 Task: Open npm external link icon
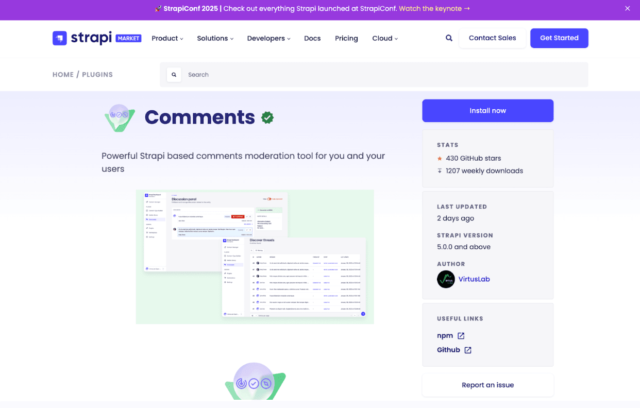tap(461, 336)
